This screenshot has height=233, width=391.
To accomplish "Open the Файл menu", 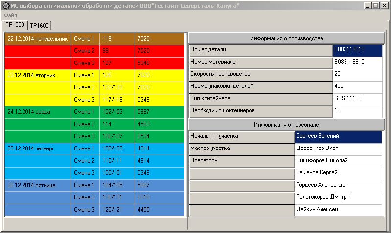I will click(10, 15).
